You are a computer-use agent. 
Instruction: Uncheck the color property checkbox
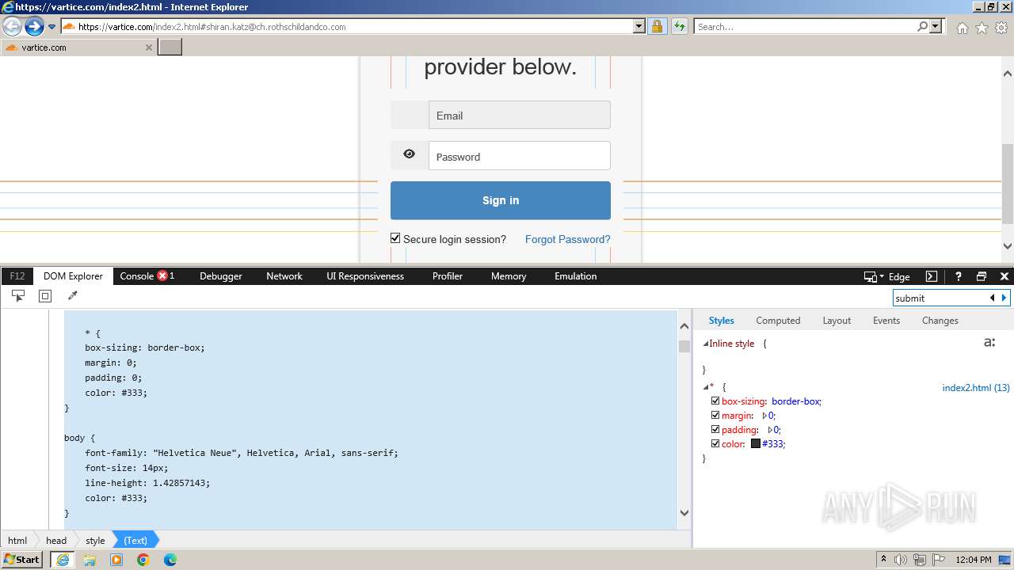(x=715, y=443)
